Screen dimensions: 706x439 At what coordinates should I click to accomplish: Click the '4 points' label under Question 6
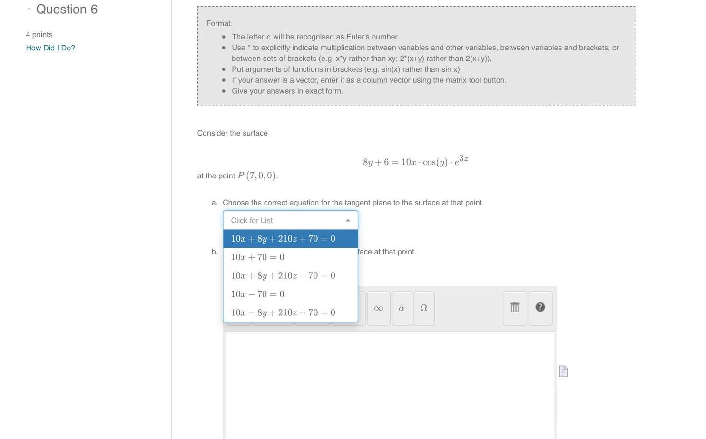tap(39, 34)
